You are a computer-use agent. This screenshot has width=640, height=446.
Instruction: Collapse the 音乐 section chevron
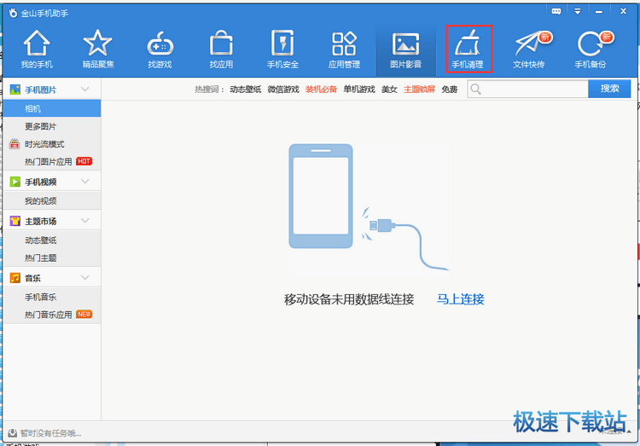coord(84,277)
